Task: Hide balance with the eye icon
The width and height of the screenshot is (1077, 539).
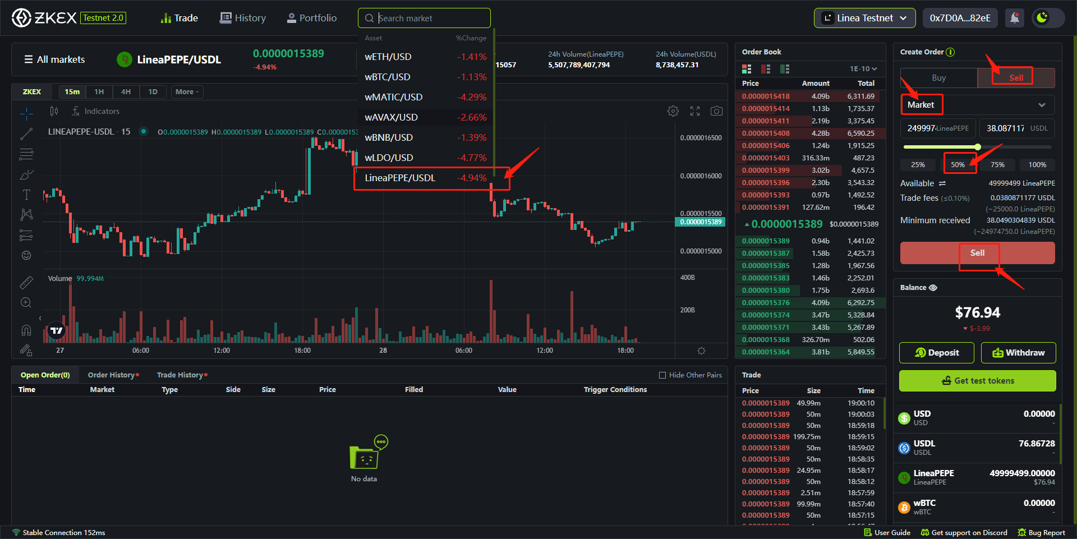Action: coord(933,288)
